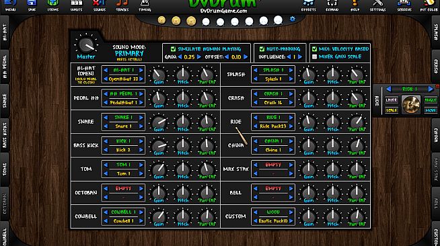440x246 pixels.
Task: Click the ride cymbal thumbnail in Ride panel
Action: click(x=411, y=105)
